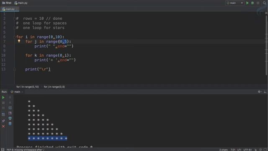268x151 pixels.
Task: Click the print icon in Run console
Action: tap(10, 118)
